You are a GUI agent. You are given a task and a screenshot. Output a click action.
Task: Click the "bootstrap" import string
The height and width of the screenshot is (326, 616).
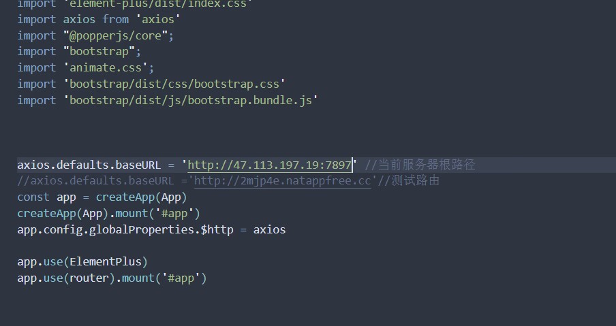click(99, 52)
